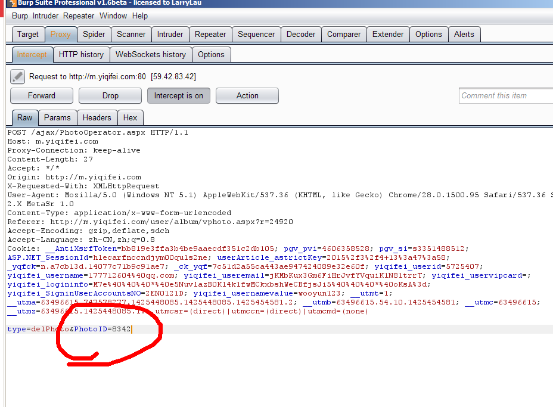Click the Origin header line
The image size is (553, 407).
point(74,177)
